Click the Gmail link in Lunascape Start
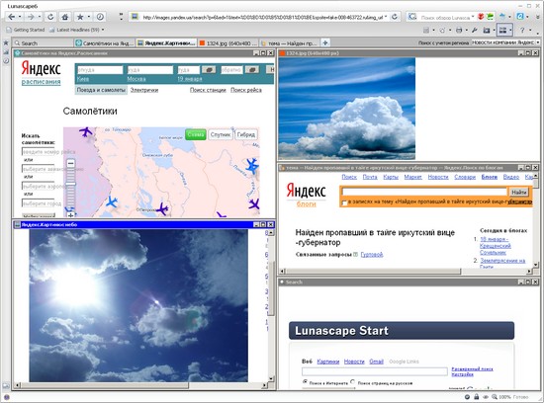The height and width of the screenshot is (403, 544). point(376,362)
